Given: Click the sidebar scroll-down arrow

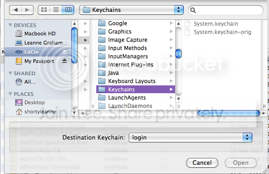Looking at the screenshot, I should 74,112.
